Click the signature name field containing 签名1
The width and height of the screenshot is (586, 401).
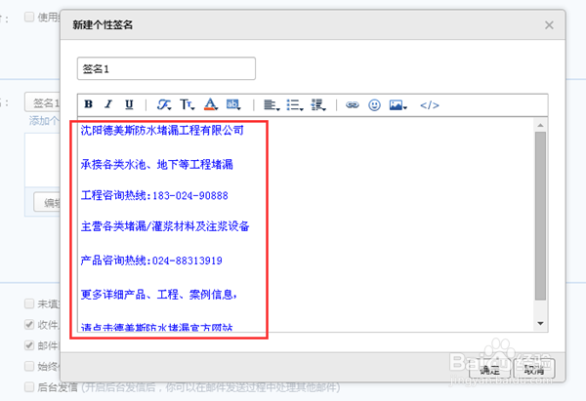click(x=166, y=68)
